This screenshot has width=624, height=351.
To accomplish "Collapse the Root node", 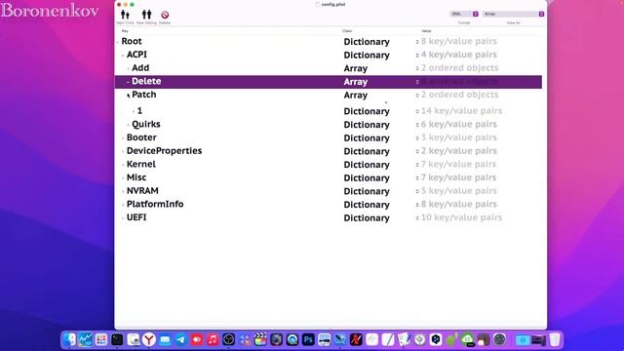I will click(118, 42).
